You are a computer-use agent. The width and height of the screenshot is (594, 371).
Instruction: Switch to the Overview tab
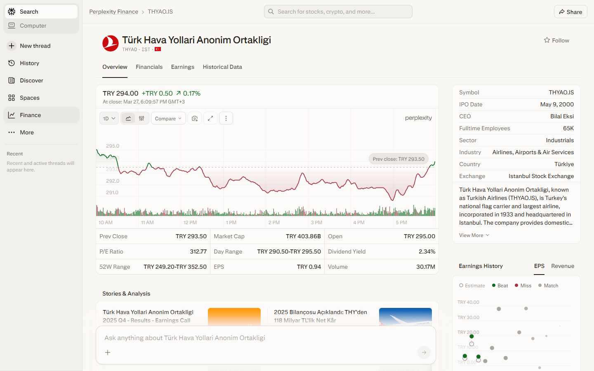tap(115, 67)
